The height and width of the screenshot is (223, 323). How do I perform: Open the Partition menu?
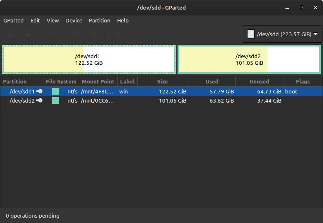coord(100,20)
